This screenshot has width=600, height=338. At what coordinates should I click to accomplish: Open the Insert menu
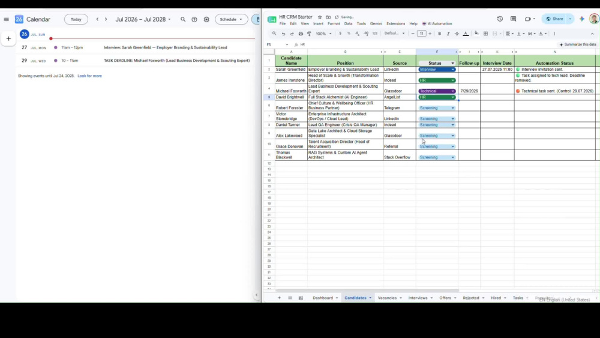318,24
